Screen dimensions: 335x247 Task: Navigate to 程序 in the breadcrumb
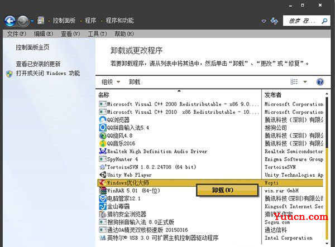(90, 21)
